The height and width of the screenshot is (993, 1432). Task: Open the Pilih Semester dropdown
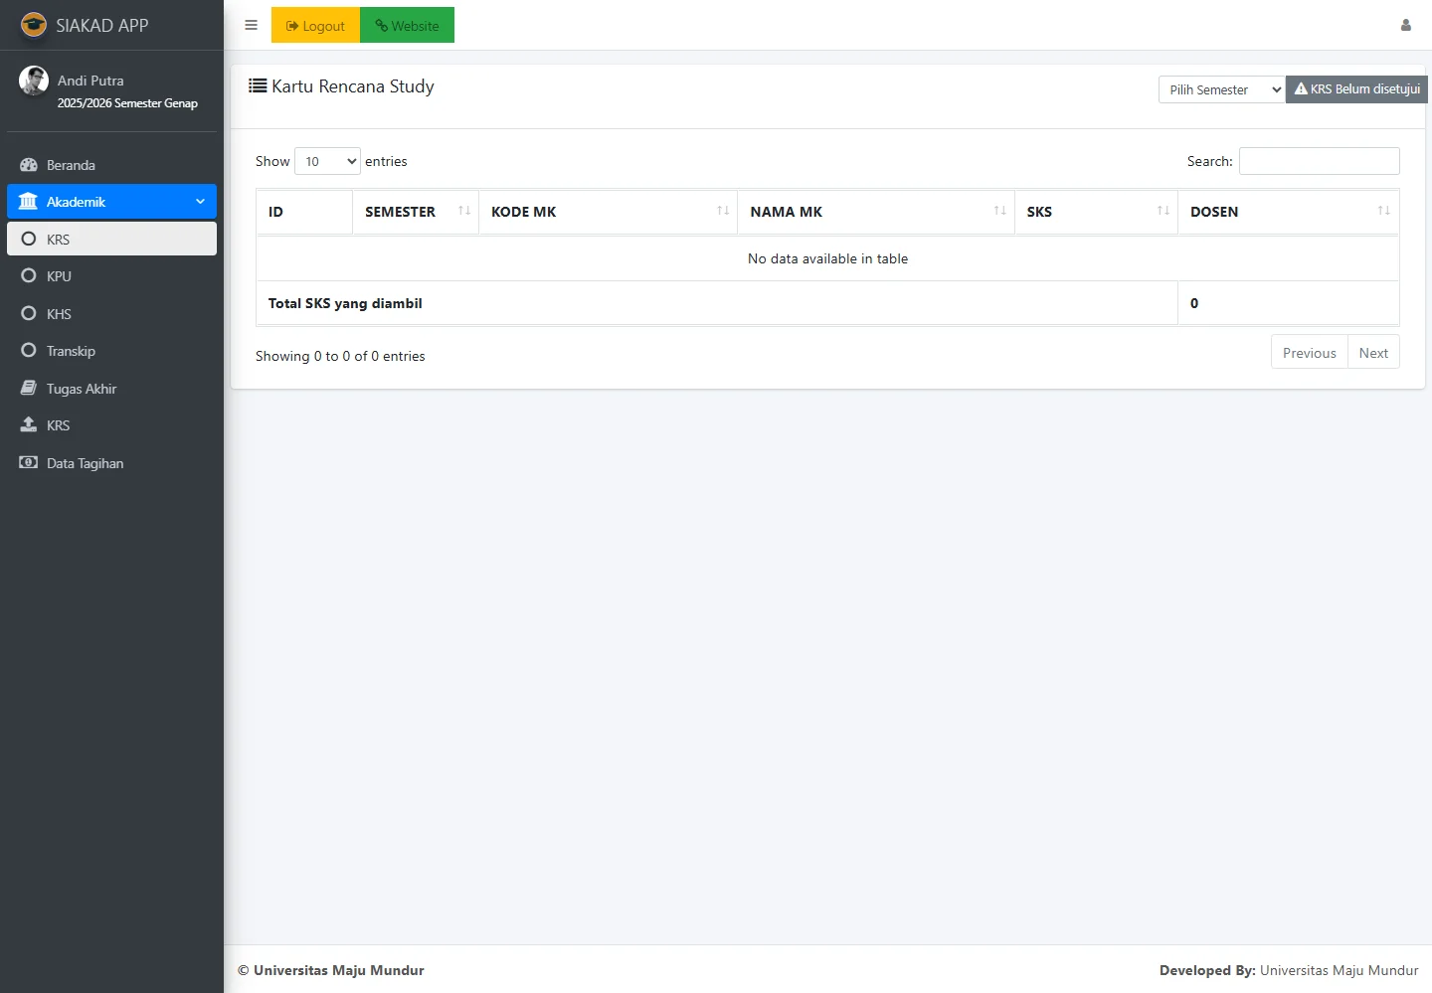pyautogui.click(x=1221, y=89)
